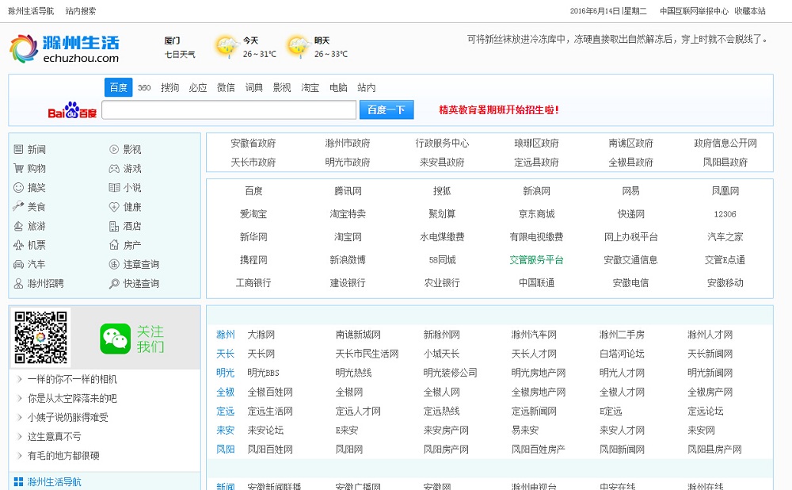Click the news (新闻) icon in sidebar
This screenshot has height=490, width=792.
[18, 149]
